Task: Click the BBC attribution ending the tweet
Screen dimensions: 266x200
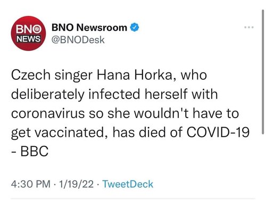Action: click(34, 151)
